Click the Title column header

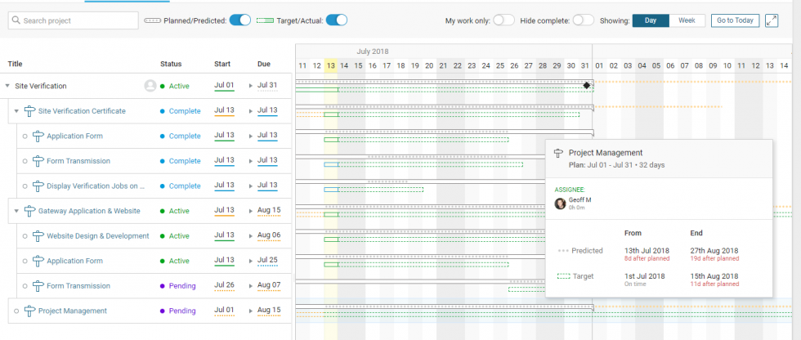16,64
